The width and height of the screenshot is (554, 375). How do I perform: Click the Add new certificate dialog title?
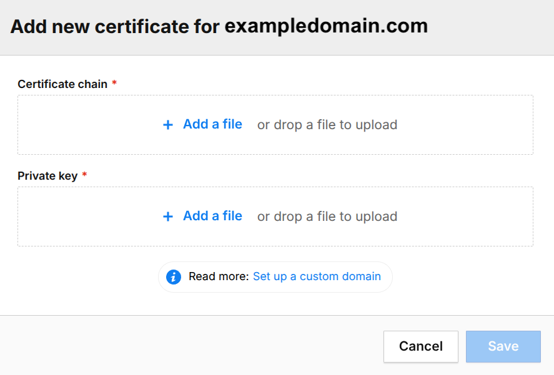click(219, 26)
